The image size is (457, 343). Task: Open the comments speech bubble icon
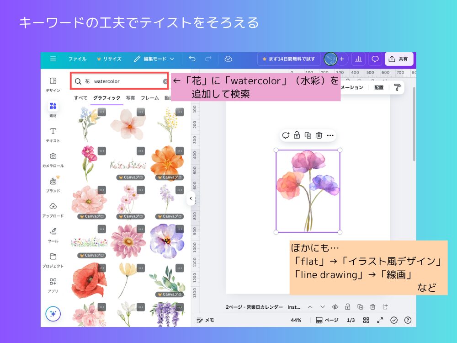point(375,59)
